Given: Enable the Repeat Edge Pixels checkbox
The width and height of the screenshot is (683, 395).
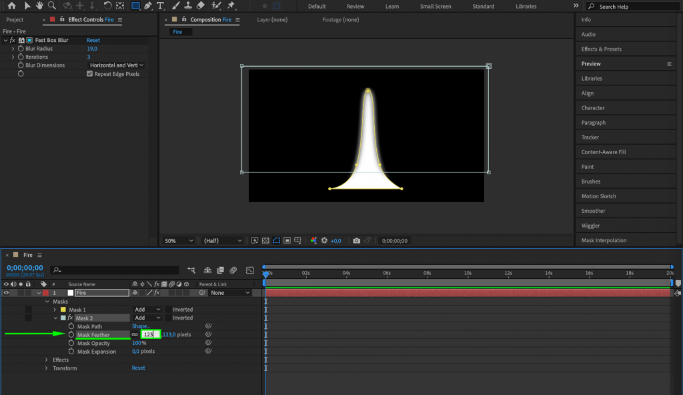Looking at the screenshot, I should [90, 73].
